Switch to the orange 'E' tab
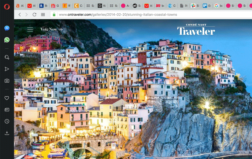This screenshot has width=252, height=159. pyautogui.click(x=67, y=6)
